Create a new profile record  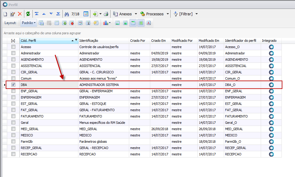5,14
